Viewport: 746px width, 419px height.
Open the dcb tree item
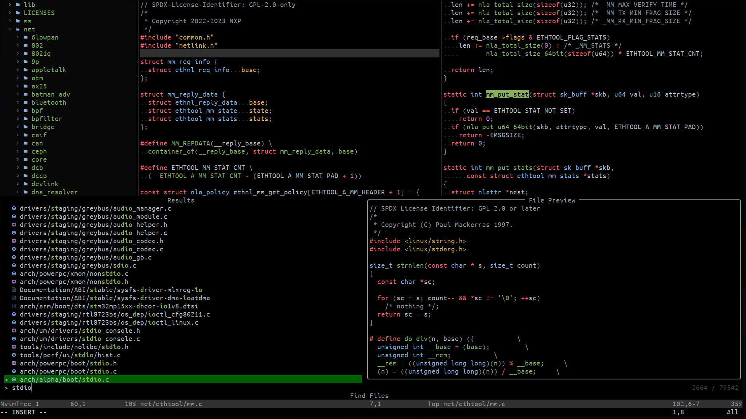37,168
